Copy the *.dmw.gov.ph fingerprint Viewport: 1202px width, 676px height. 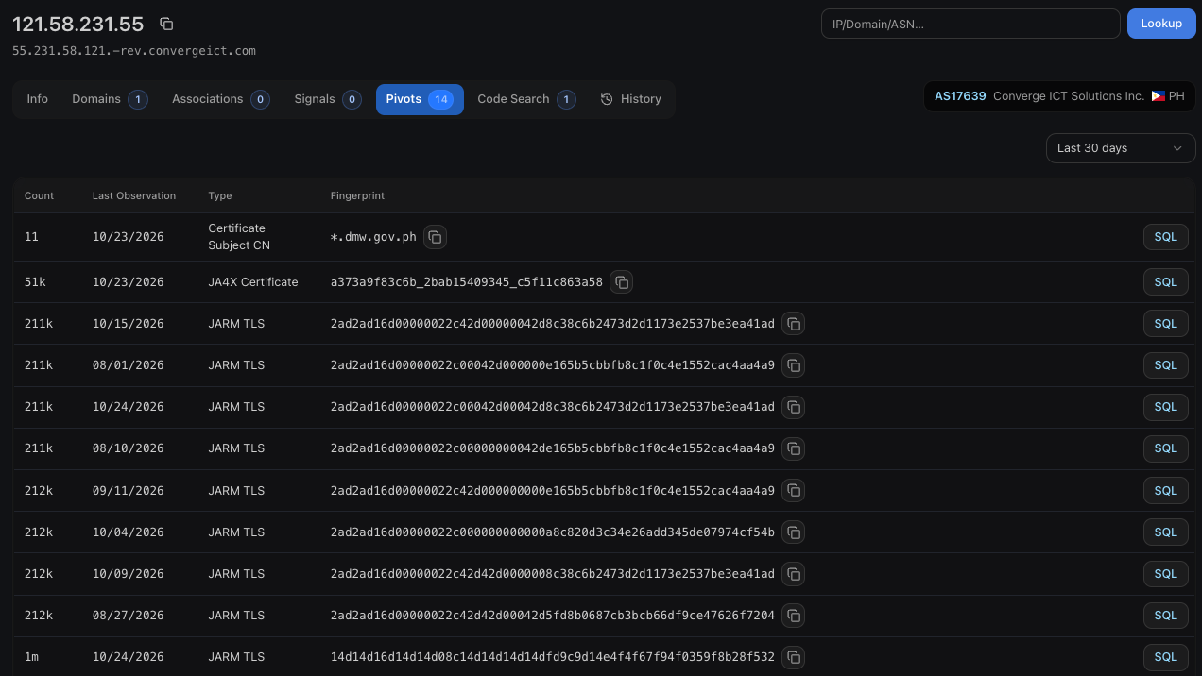[435, 237]
